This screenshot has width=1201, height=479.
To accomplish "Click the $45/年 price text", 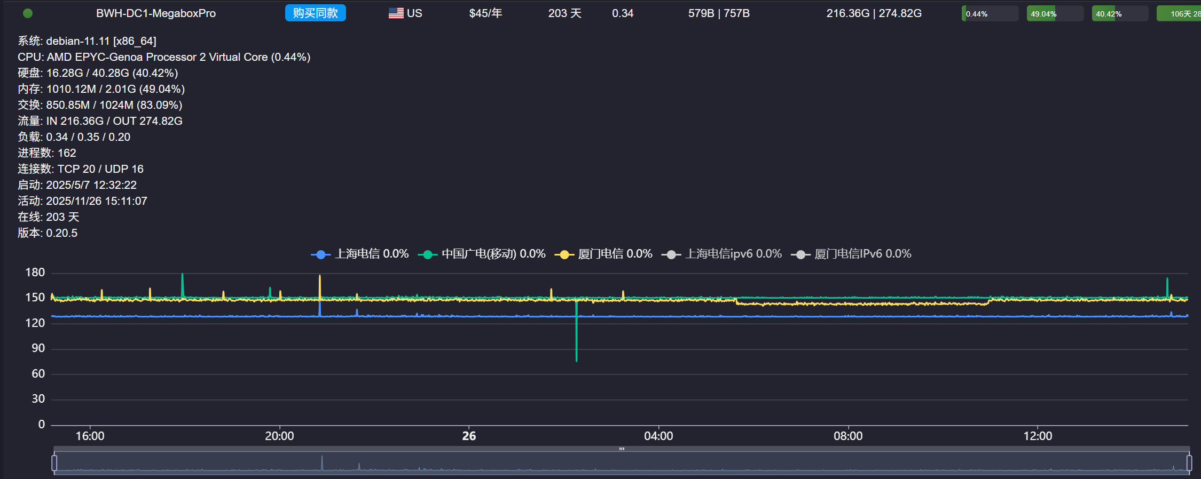I will (485, 13).
